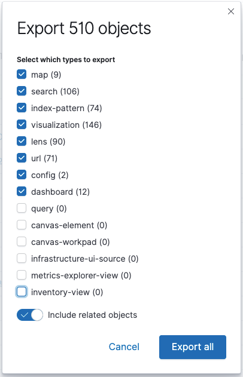Click the Cancel link

click(124, 347)
